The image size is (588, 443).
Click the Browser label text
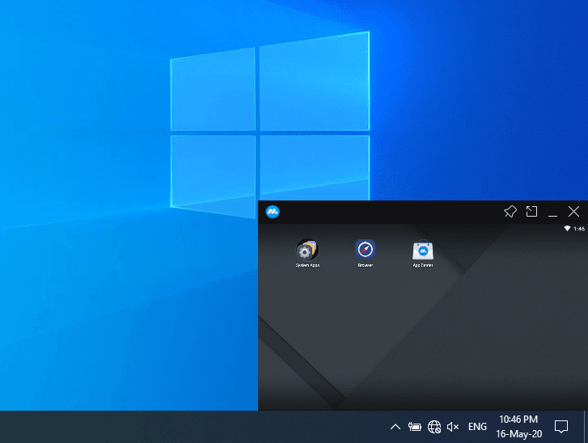click(x=366, y=265)
